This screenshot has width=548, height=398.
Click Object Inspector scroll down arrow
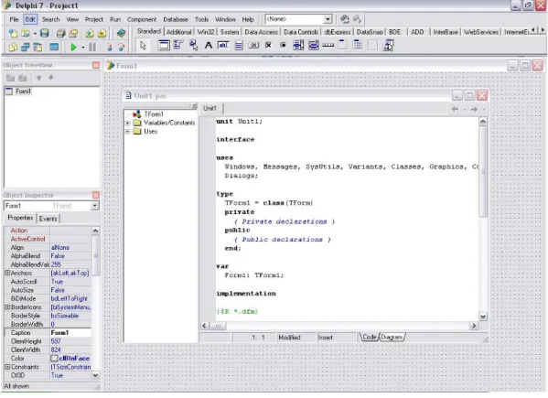coord(95,375)
